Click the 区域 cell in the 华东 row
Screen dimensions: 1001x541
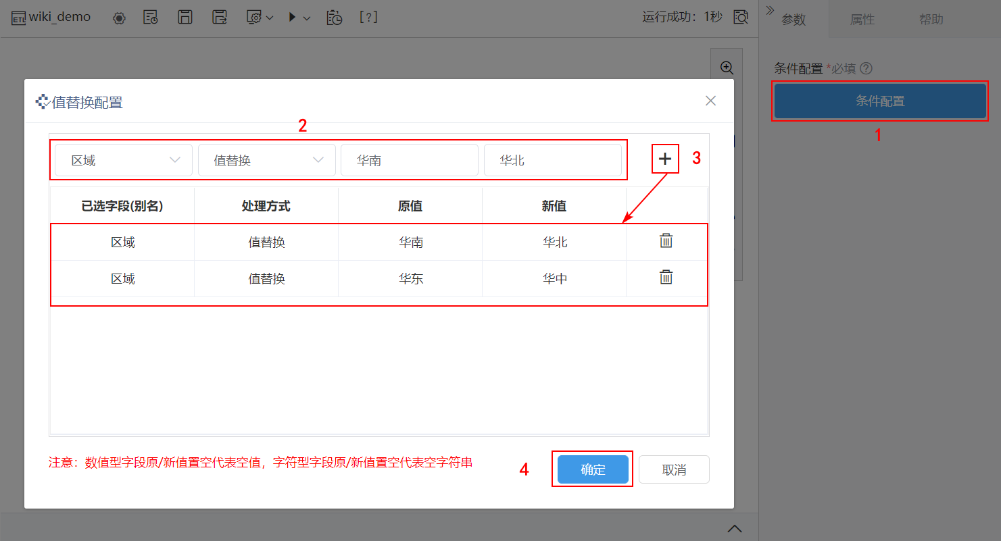pos(123,278)
